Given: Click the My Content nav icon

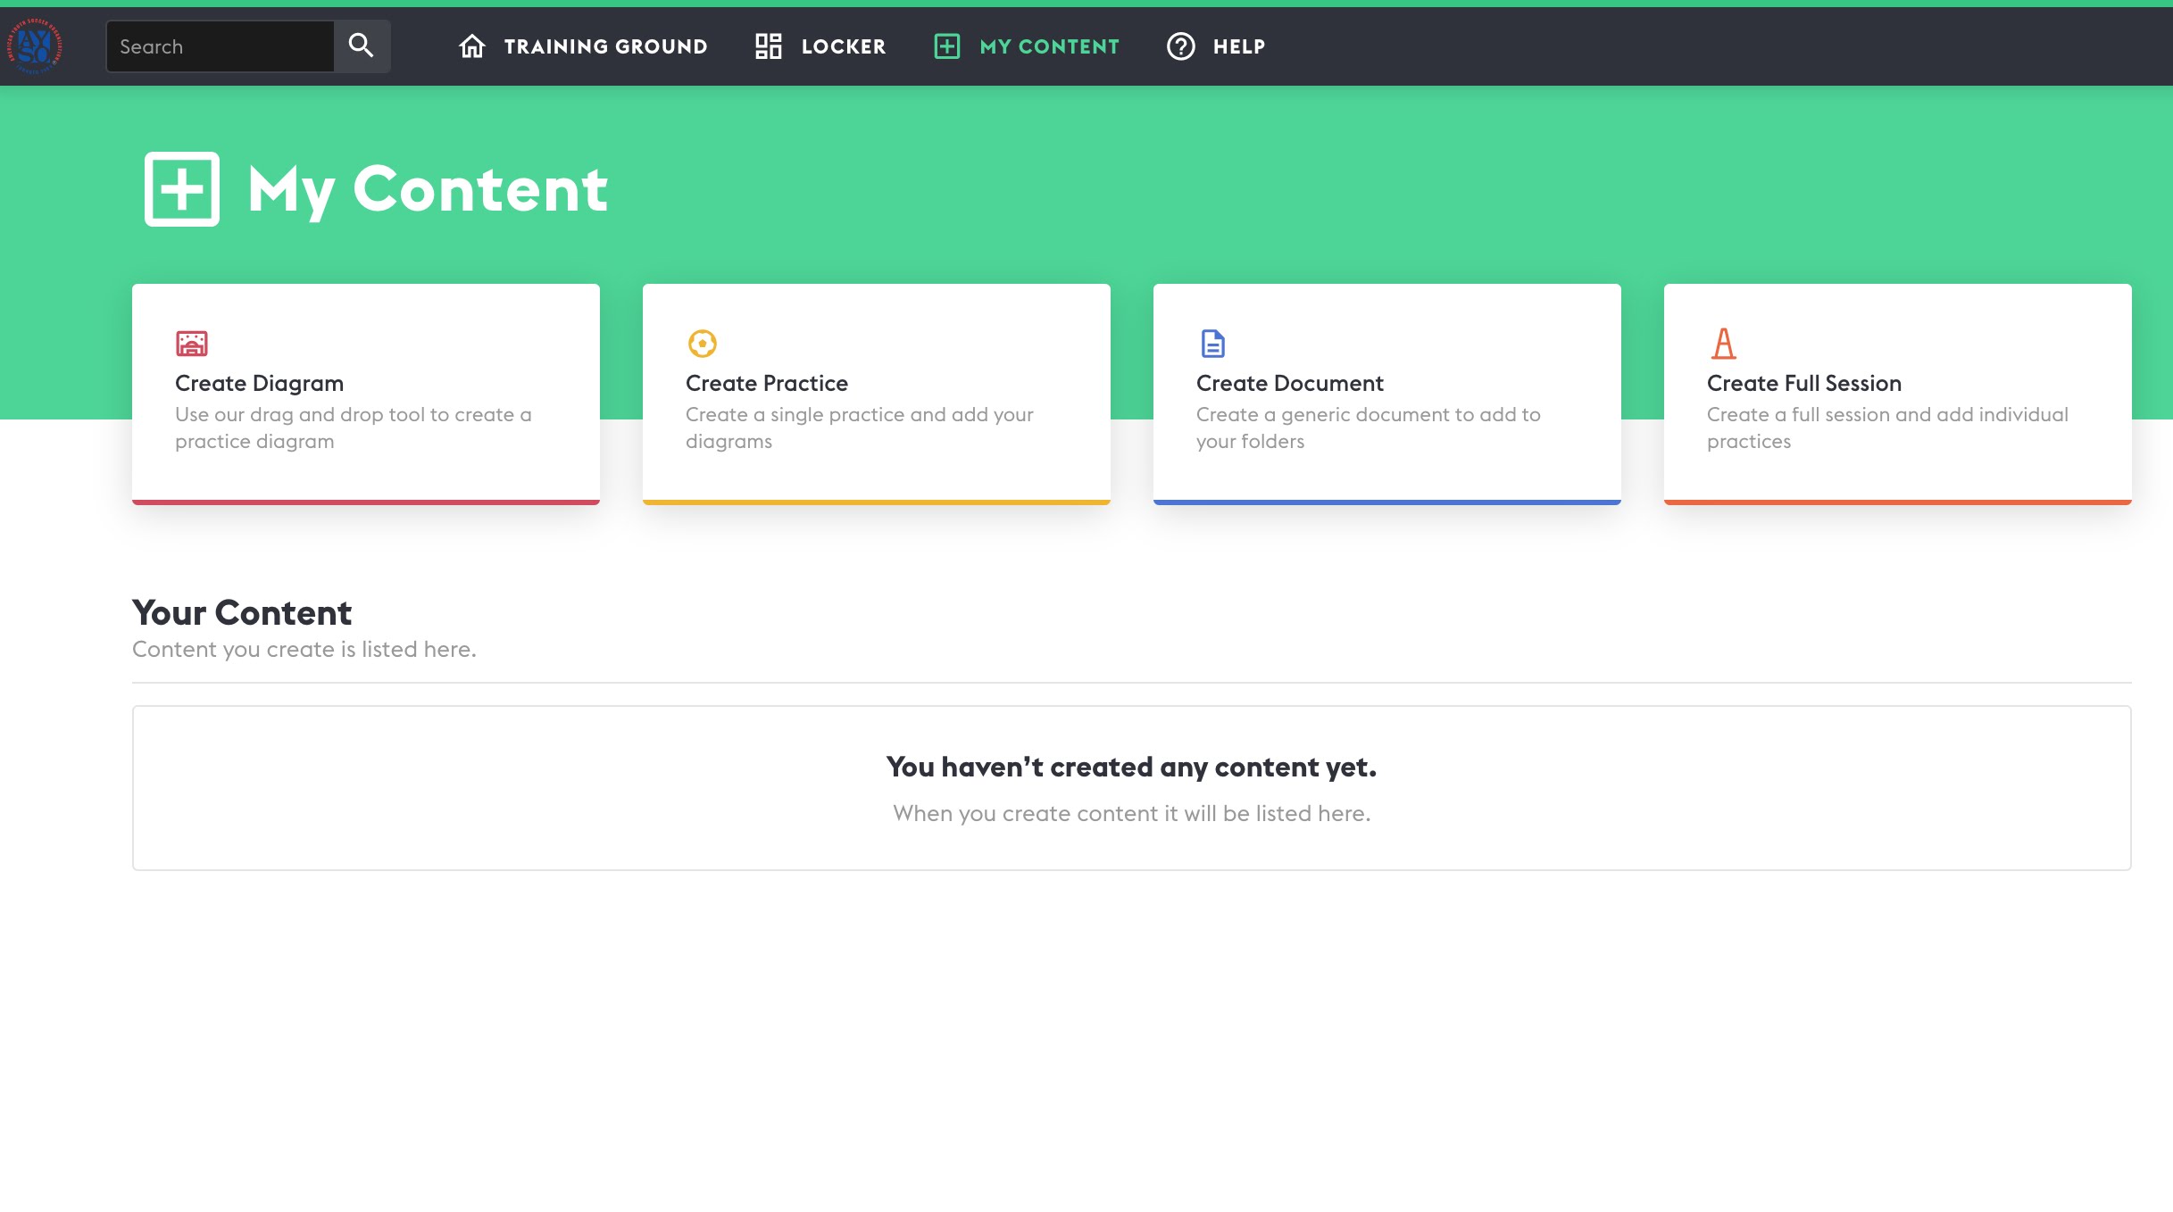Looking at the screenshot, I should (x=946, y=45).
